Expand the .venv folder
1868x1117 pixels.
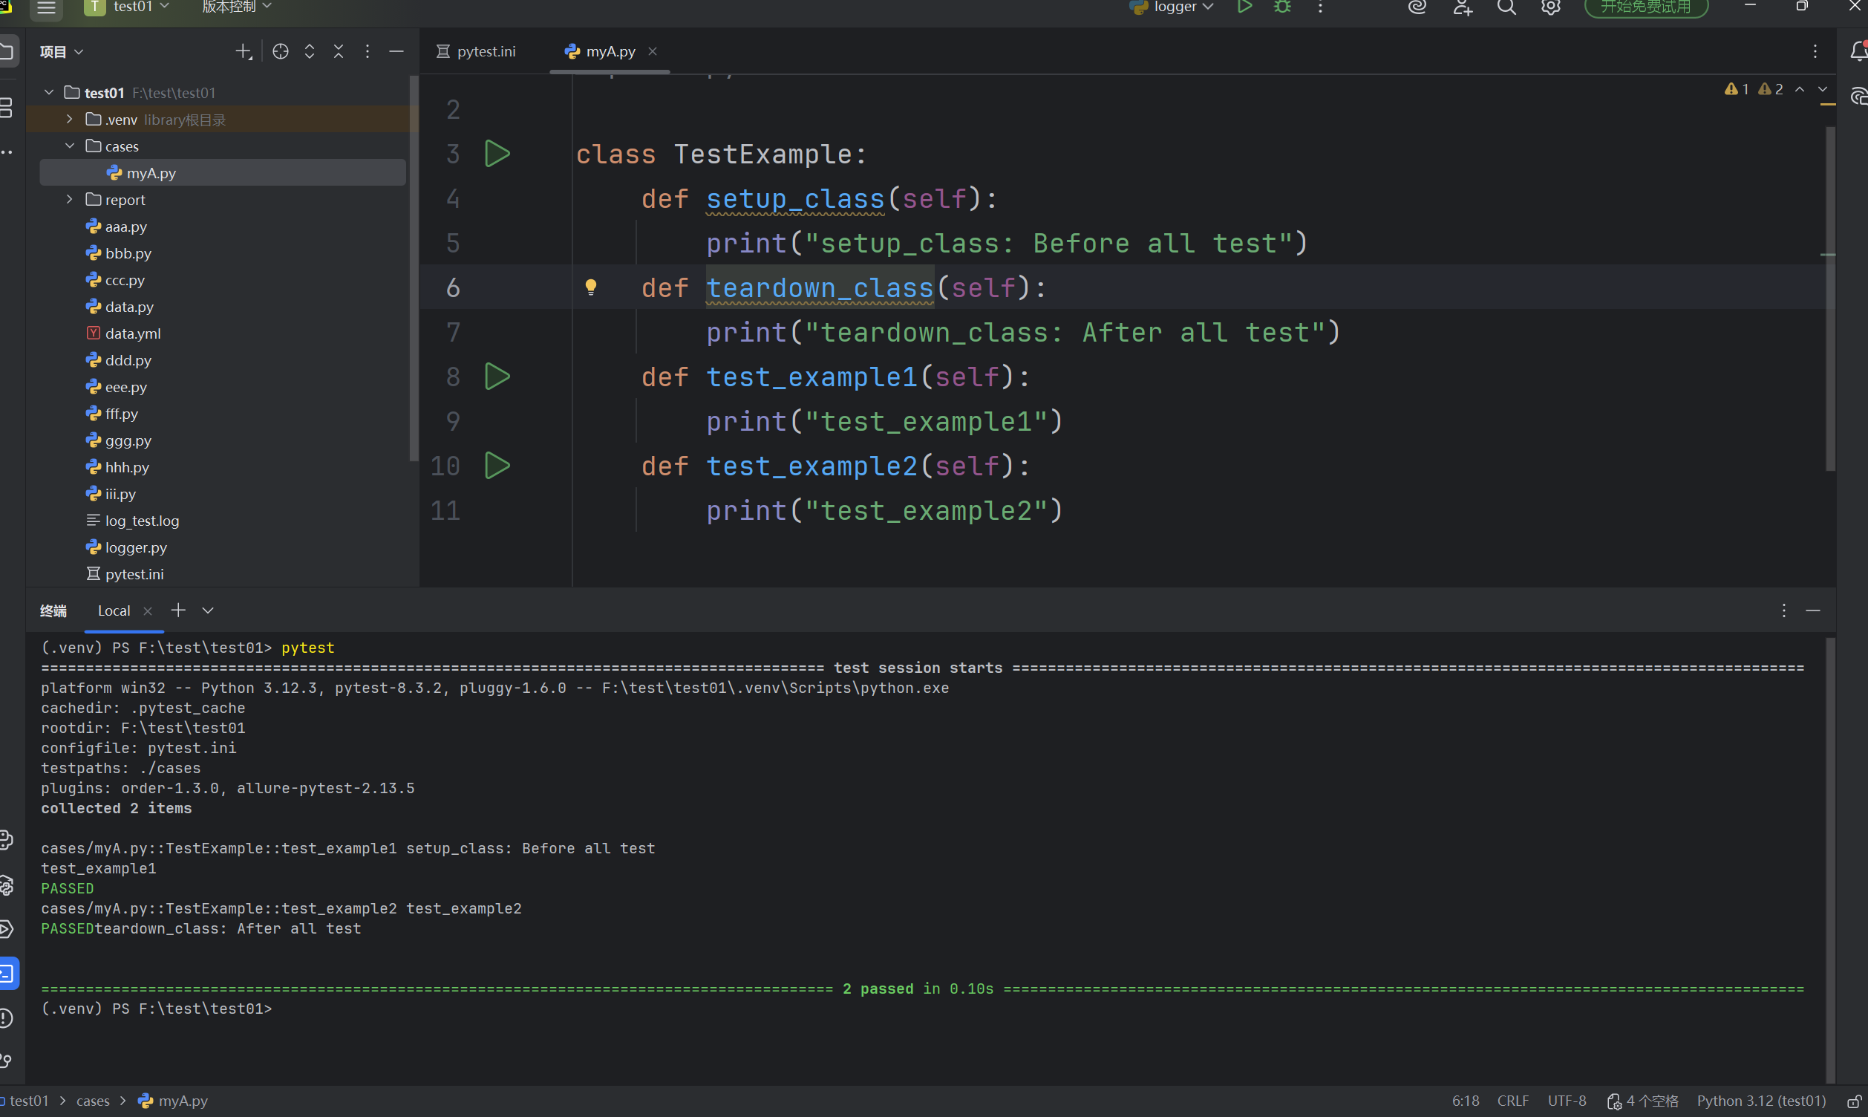69,120
